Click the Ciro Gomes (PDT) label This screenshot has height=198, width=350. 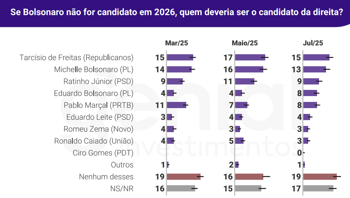pyautogui.click(x=103, y=153)
